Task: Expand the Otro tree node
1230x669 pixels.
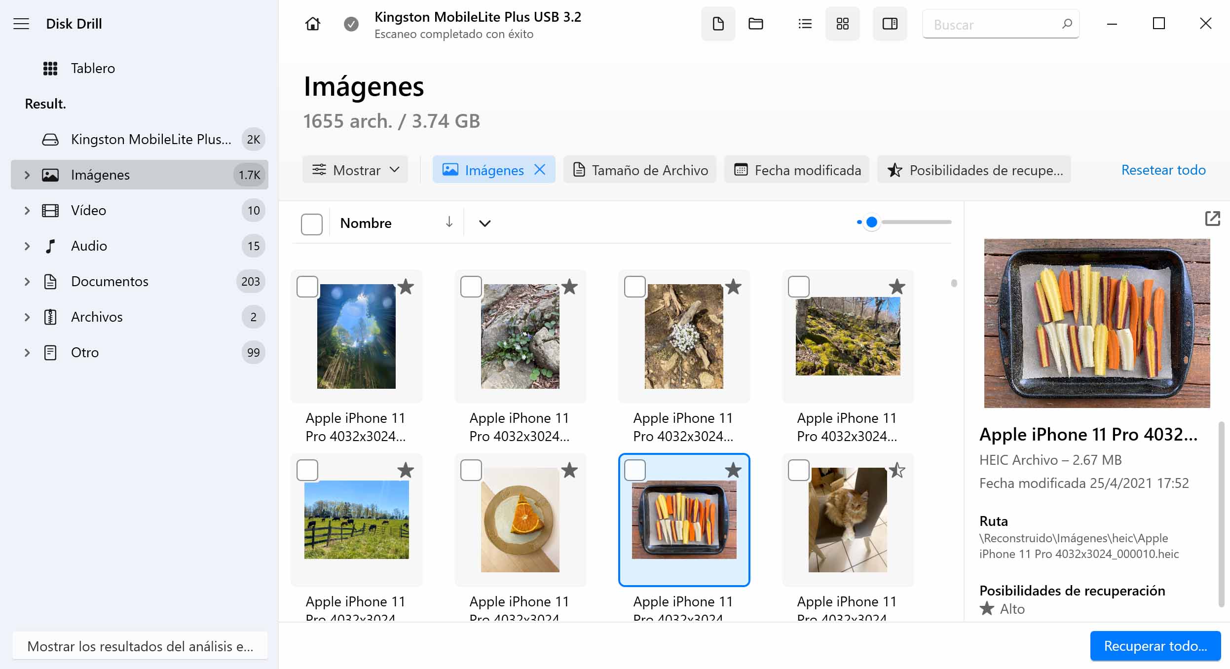Action: tap(27, 352)
